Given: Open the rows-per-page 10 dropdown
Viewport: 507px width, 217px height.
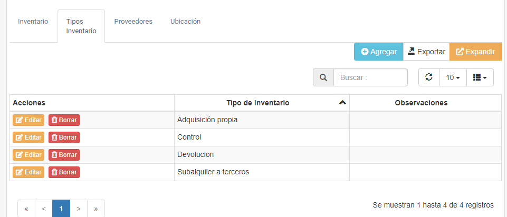Looking at the screenshot, I should point(453,77).
